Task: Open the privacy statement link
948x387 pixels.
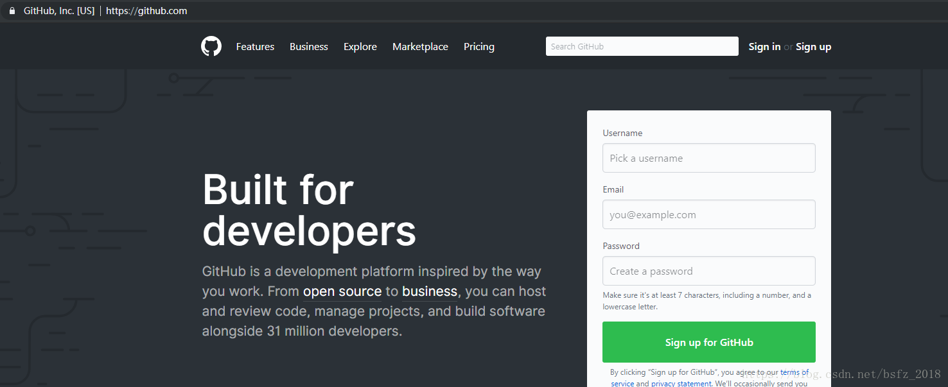Action: (681, 383)
